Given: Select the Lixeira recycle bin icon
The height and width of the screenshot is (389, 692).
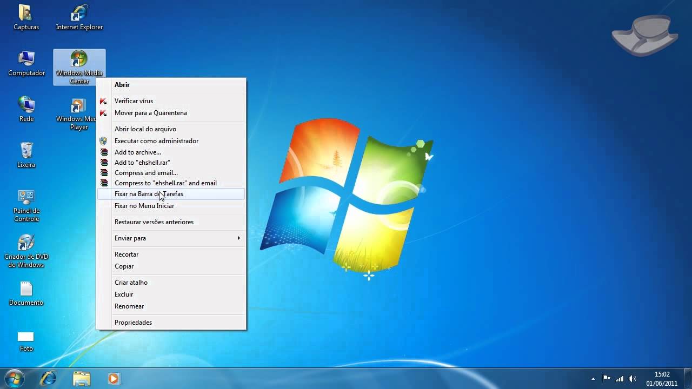Looking at the screenshot, I should point(26,155).
